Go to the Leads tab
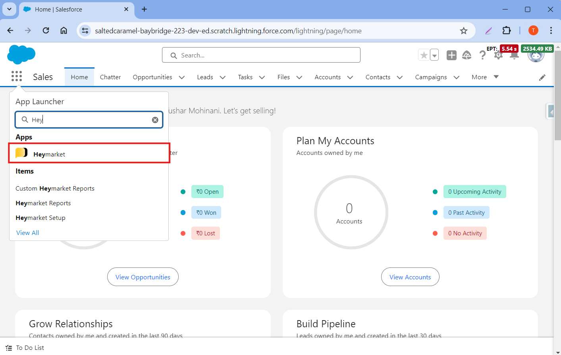The width and height of the screenshot is (561, 355). [x=205, y=77]
